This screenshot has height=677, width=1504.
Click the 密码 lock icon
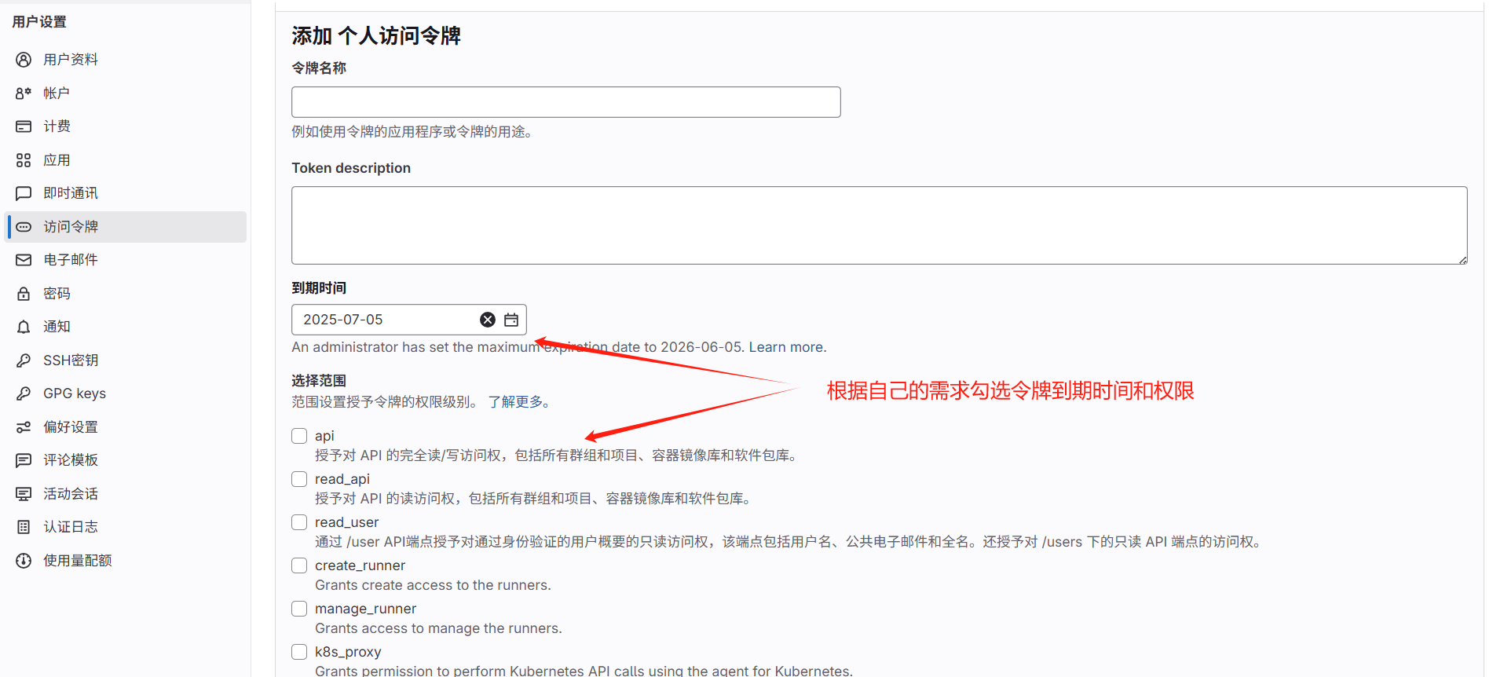(x=24, y=294)
